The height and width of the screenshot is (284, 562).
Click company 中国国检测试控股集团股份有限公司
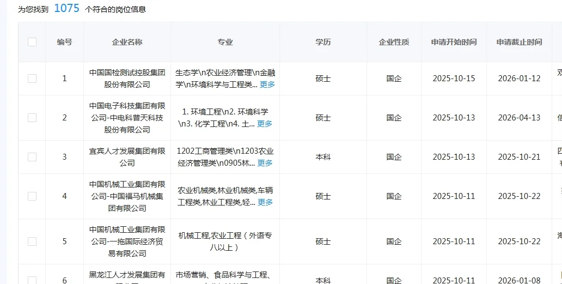point(127,78)
